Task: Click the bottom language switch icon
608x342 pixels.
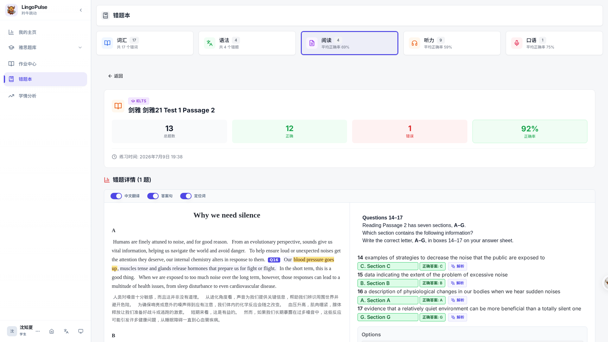Action: point(66,331)
